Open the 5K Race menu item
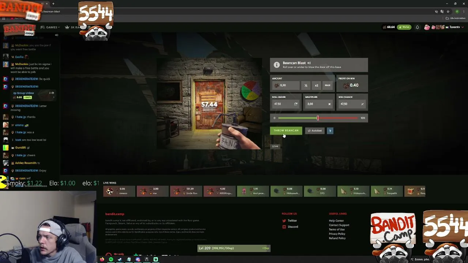The height and width of the screenshot is (263, 468). tap(73, 27)
